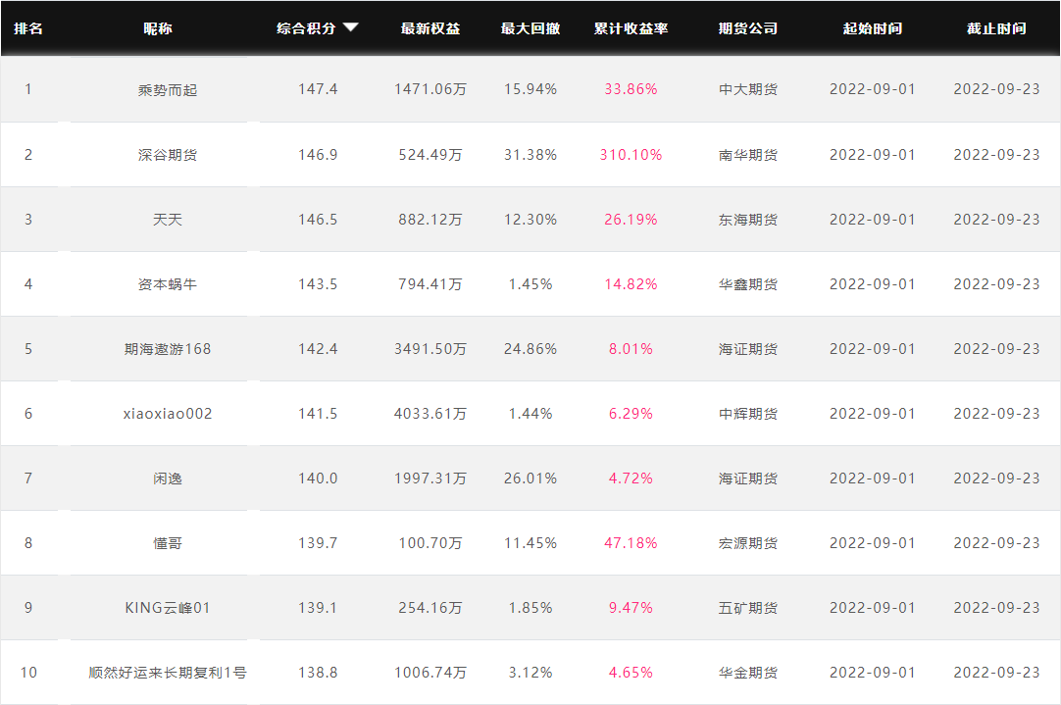Click equity value 3491.50万
The width and height of the screenshot is (1061, 705).
[430, 349]
